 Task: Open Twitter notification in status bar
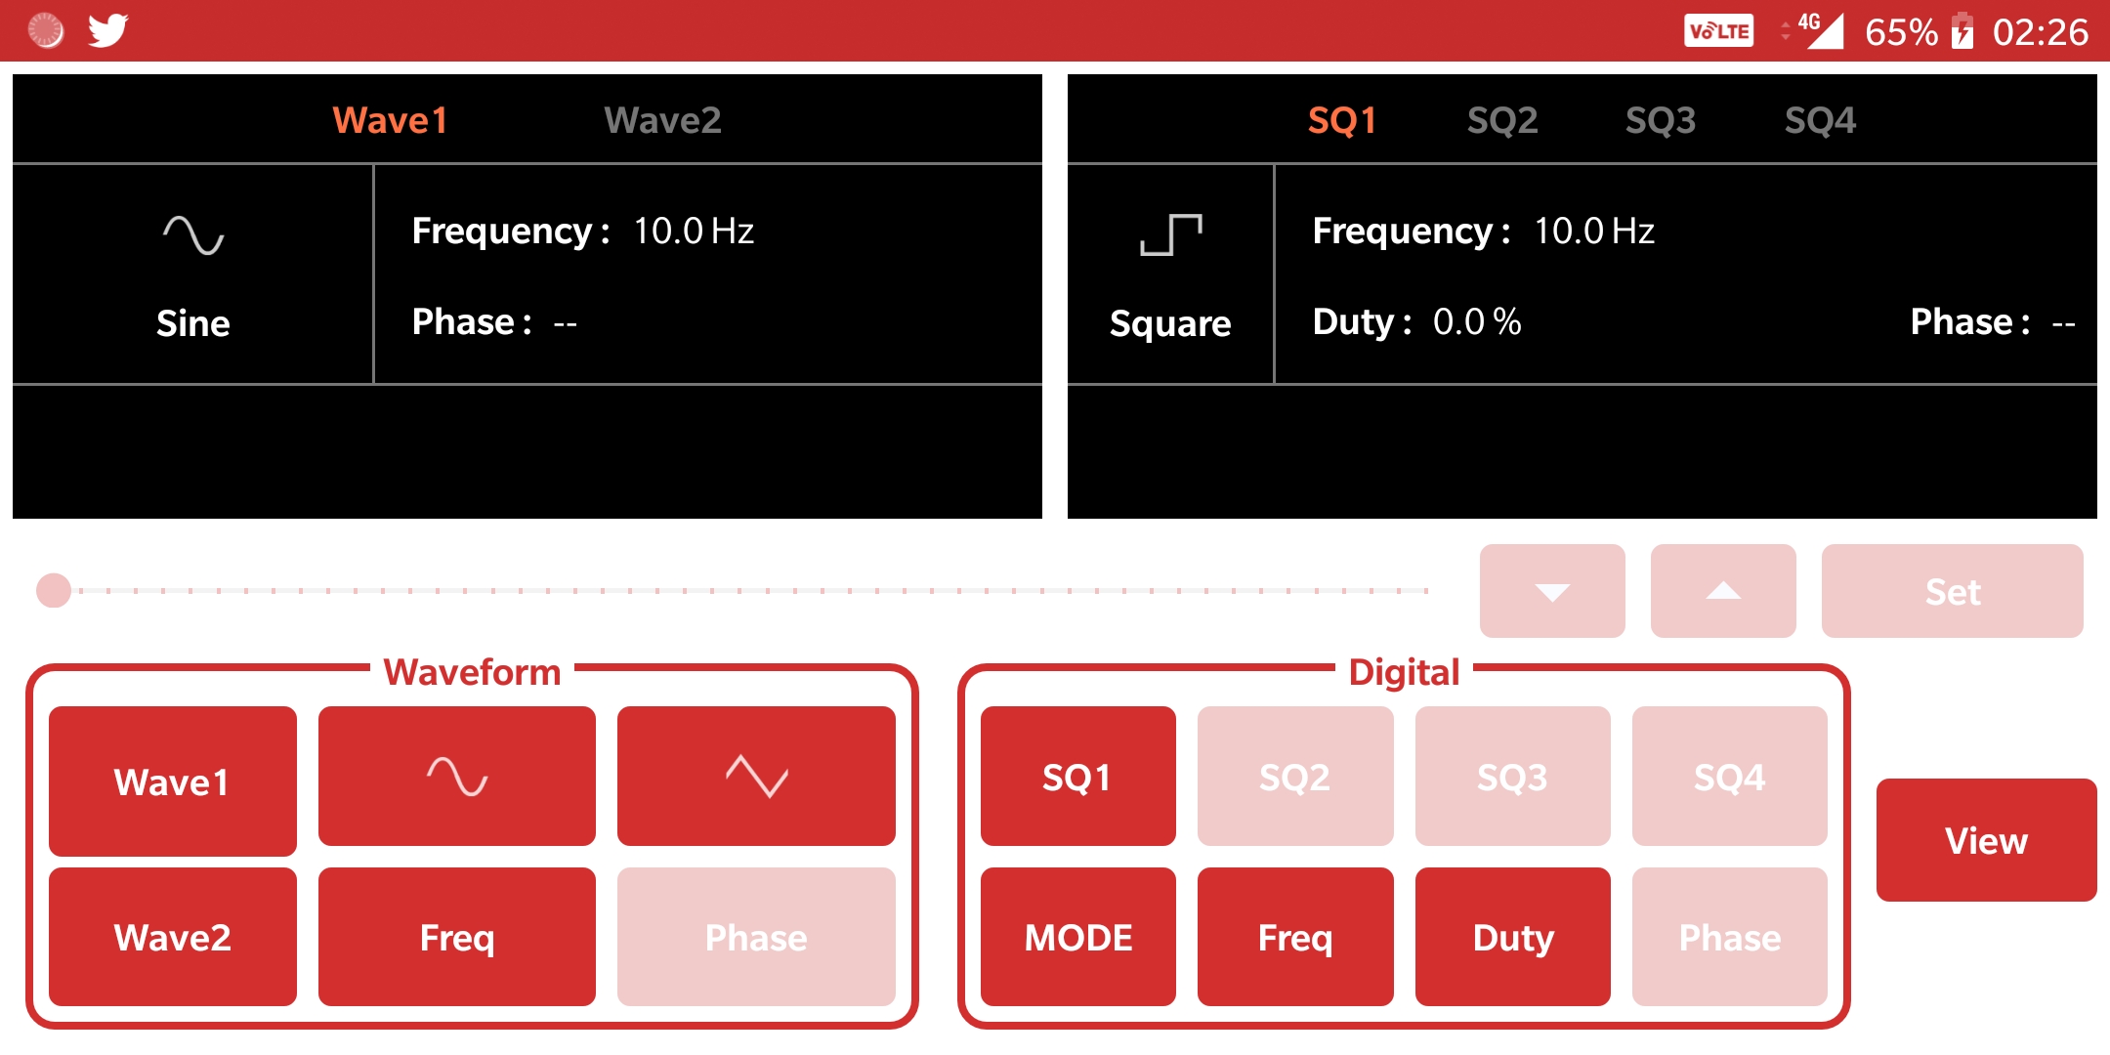pyautogui.click(x=107, y=30)
